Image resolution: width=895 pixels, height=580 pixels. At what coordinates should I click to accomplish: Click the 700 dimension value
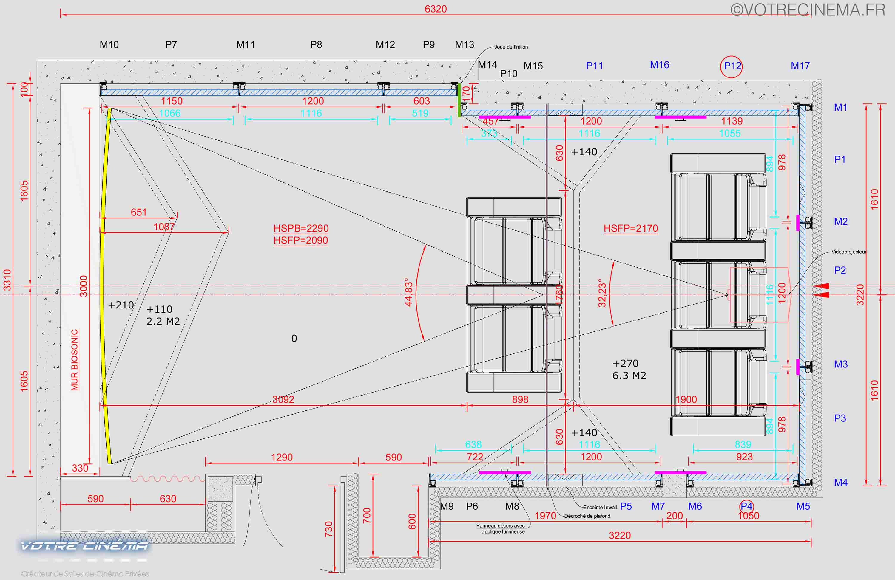[367, 516]
